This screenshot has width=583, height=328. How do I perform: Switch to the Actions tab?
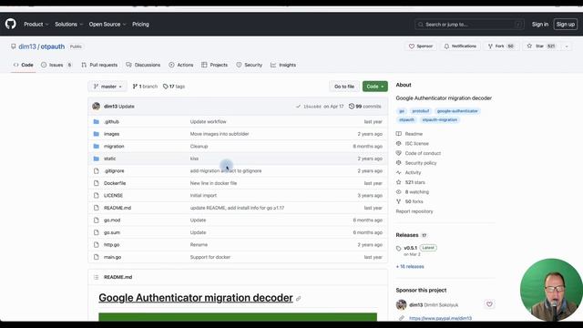(x=181, y=65)
